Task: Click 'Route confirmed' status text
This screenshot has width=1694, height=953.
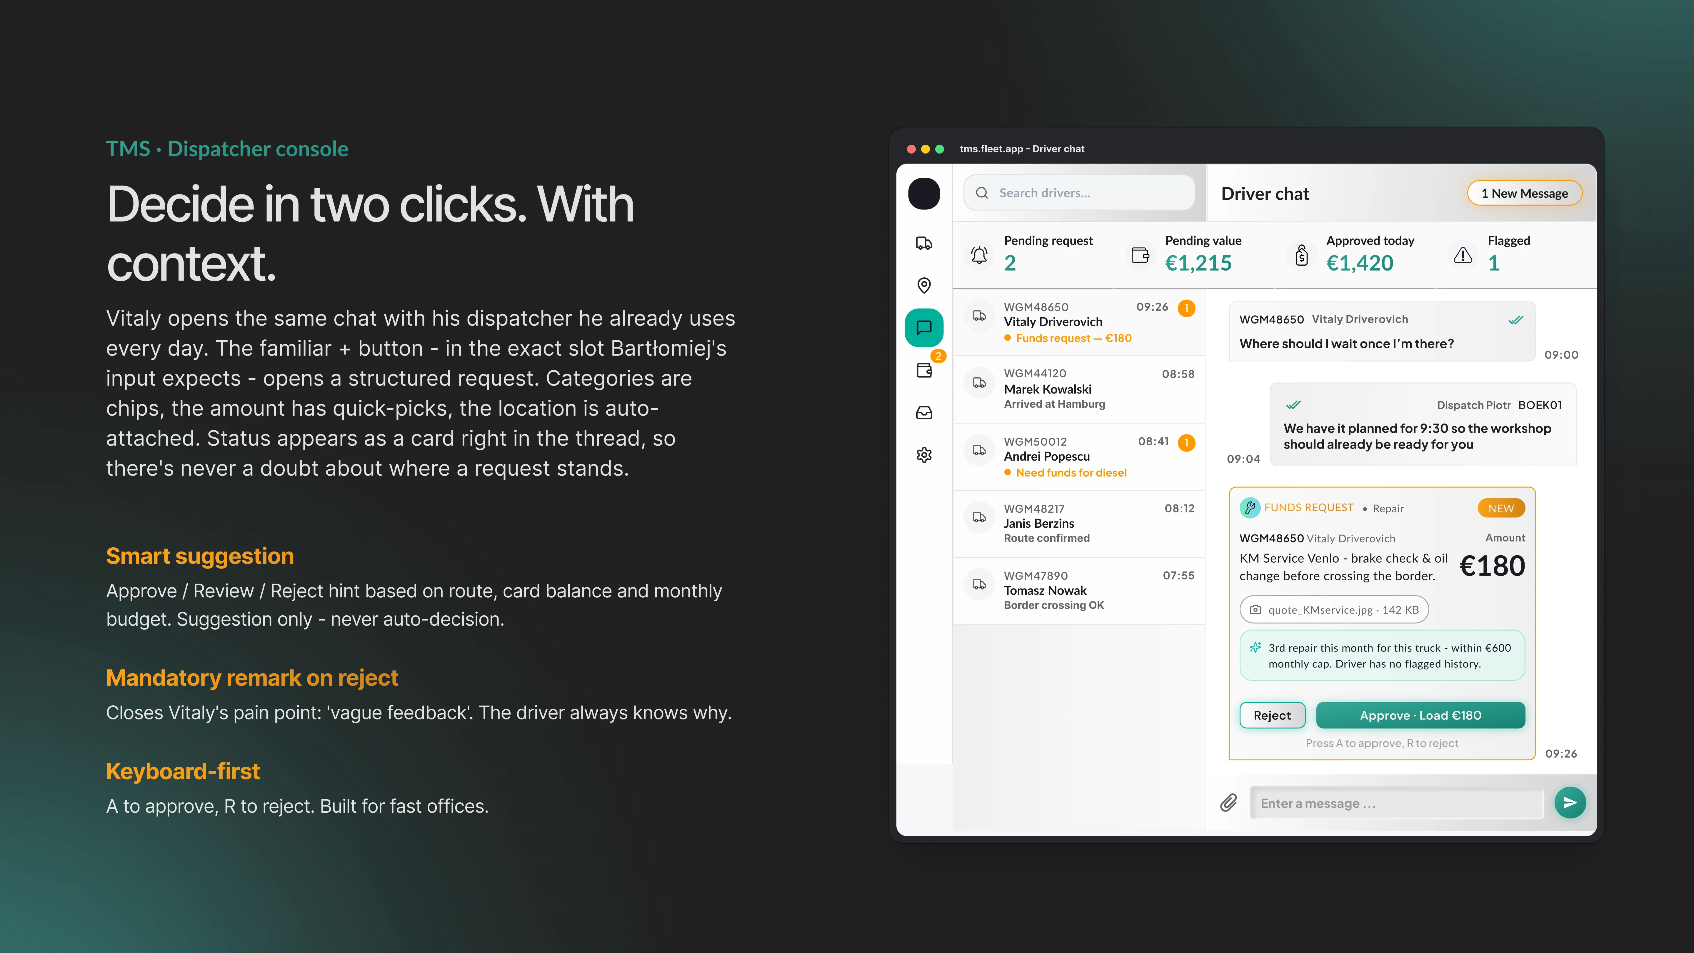Action: [x=1046, y=538]
